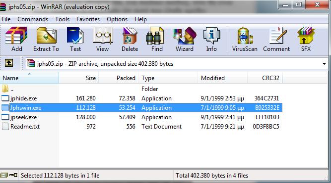331x183 pixels.
Task: Click the status bar key icon
Action: [13, 175]
